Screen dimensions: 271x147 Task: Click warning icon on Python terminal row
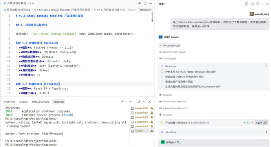(x=152, y=131)
